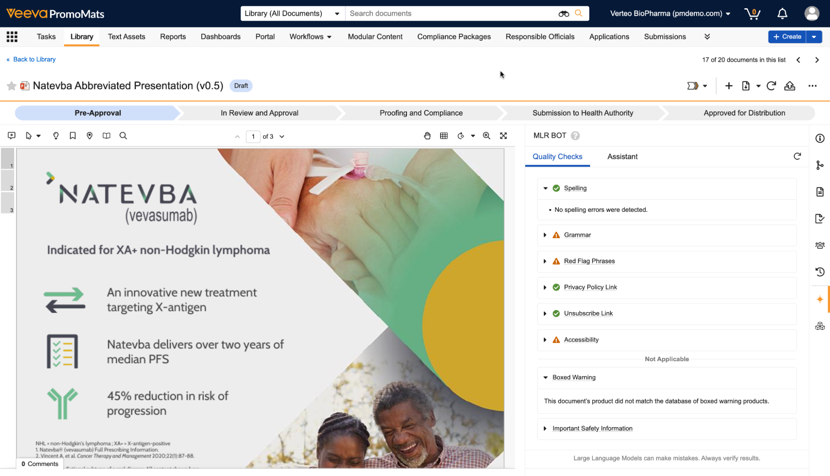
Task: Expand the Accessibility check section
Action: (x=545, y=340)
